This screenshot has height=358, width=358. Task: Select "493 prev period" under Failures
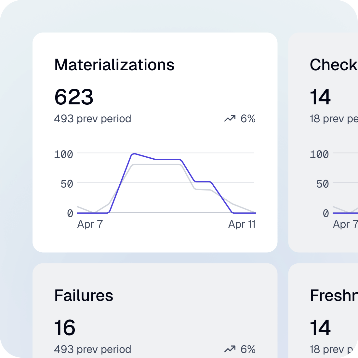pos(93,349)
